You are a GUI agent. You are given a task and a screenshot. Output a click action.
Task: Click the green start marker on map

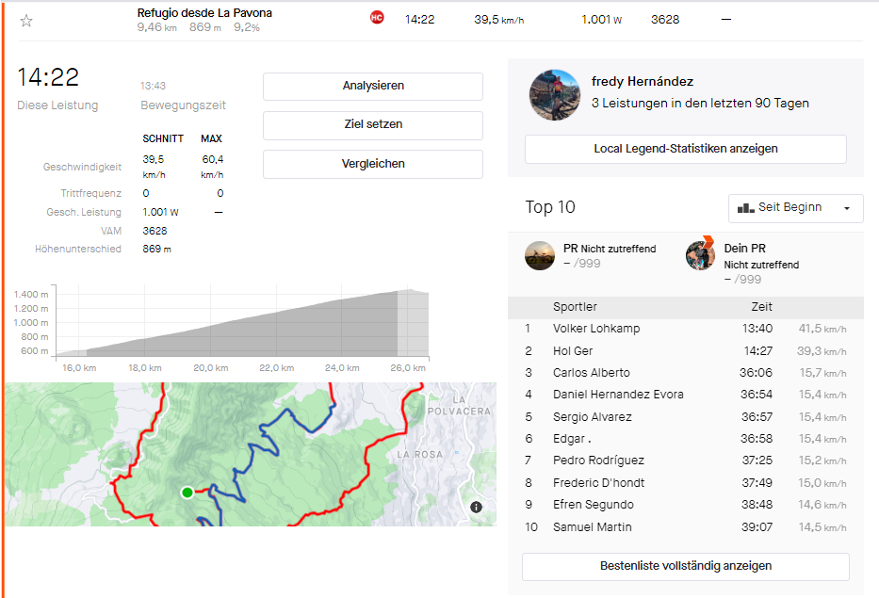click(x=187, y=493)
